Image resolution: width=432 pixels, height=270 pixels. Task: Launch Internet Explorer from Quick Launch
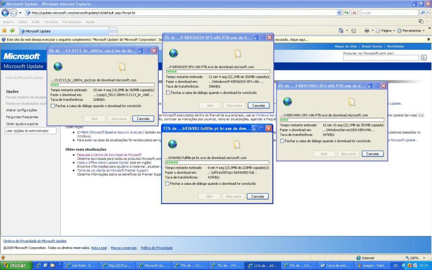39,266
